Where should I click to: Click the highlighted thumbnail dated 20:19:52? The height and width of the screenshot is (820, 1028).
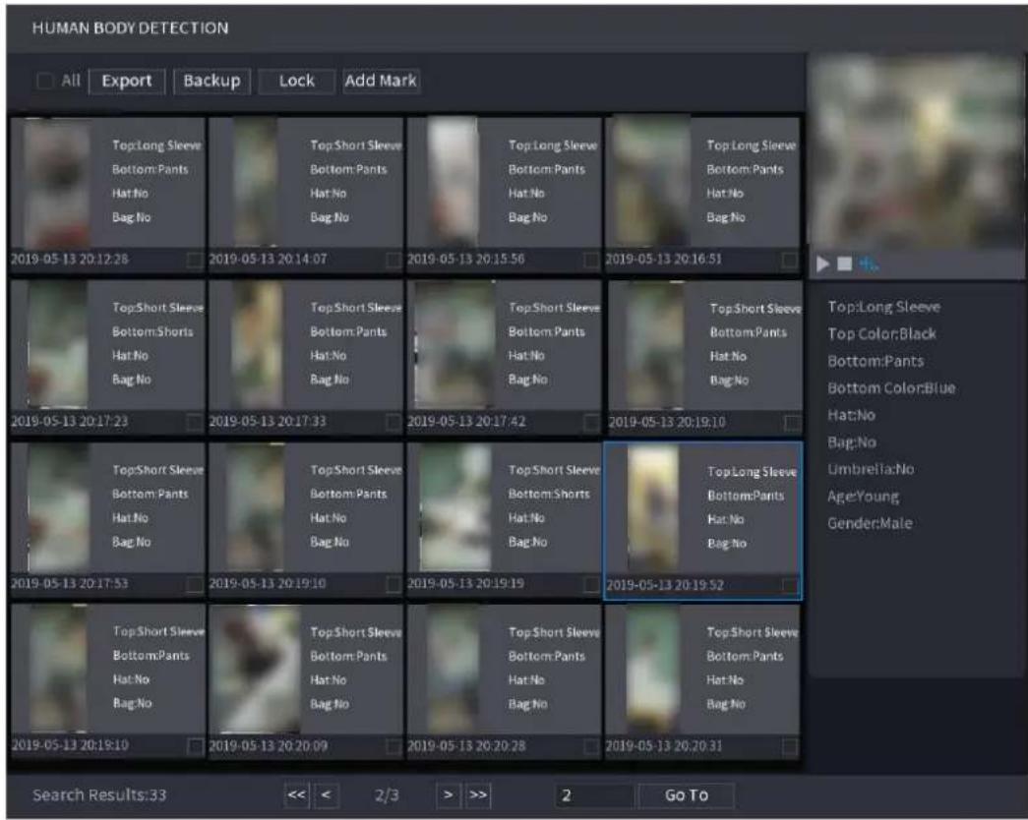tap(653, 508)
